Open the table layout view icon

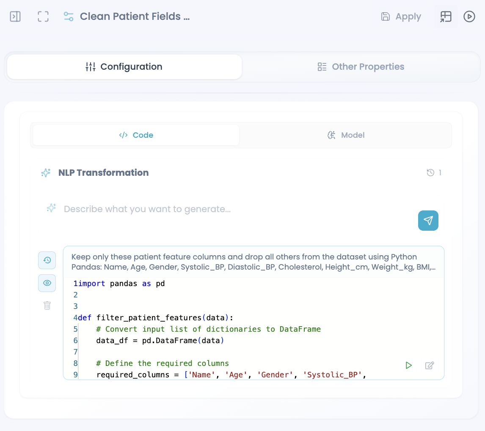pos(446,16)
